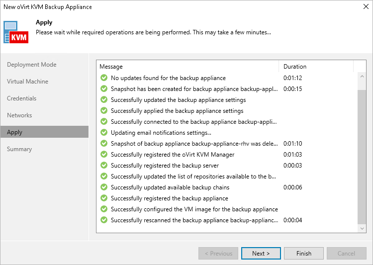Click the Finish button

pos(304,254)
